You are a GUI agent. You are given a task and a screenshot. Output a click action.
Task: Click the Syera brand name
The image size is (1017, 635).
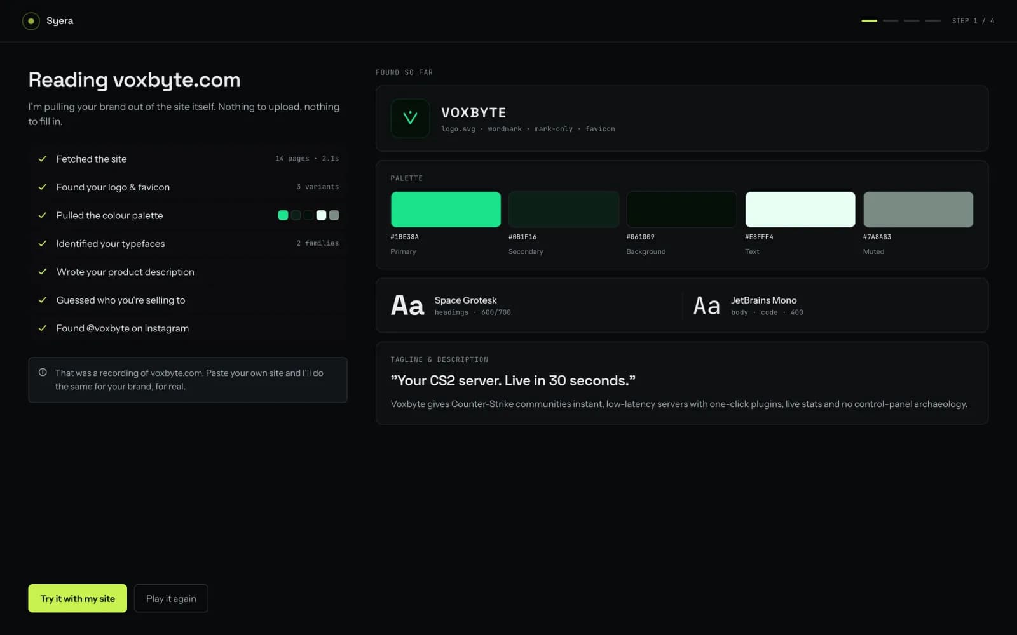(x=60, y=21)
